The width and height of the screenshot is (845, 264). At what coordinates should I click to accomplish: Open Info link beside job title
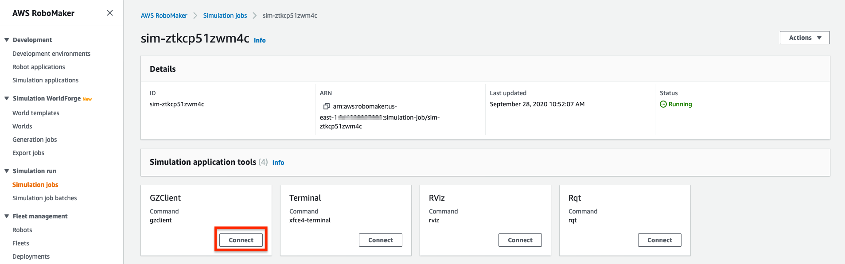tap(260, 40)
